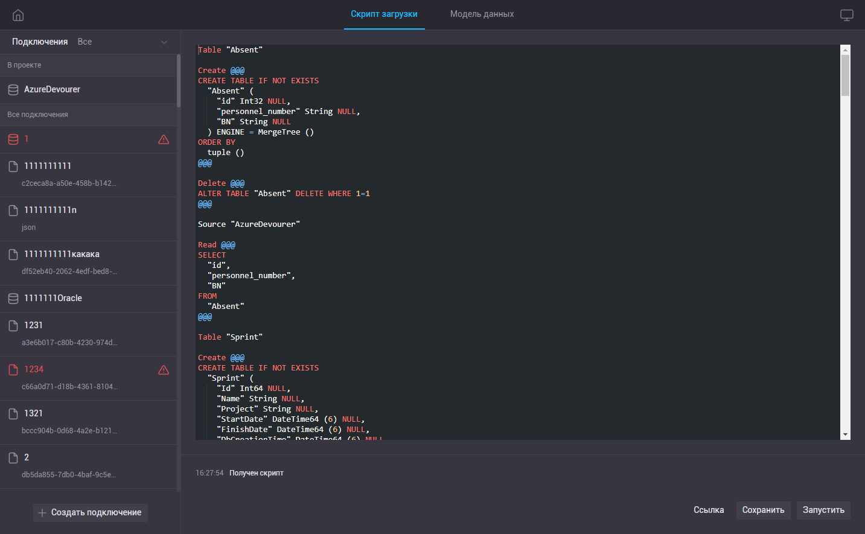Select the 1231 connection
The height and width of the screenshot is (534, 865).
88,334
